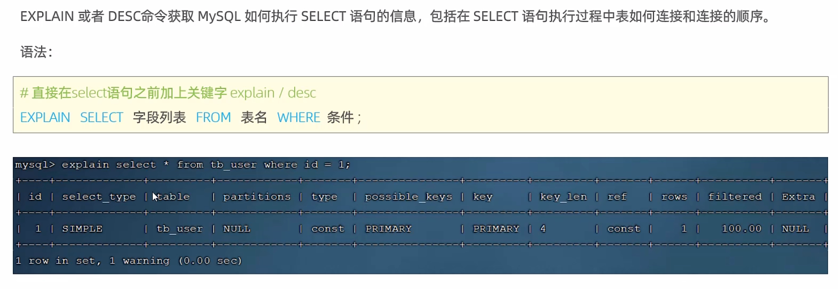This screenshot has height=289, width=838.
Task: Click the 语法 heading label
Action: 33,52
